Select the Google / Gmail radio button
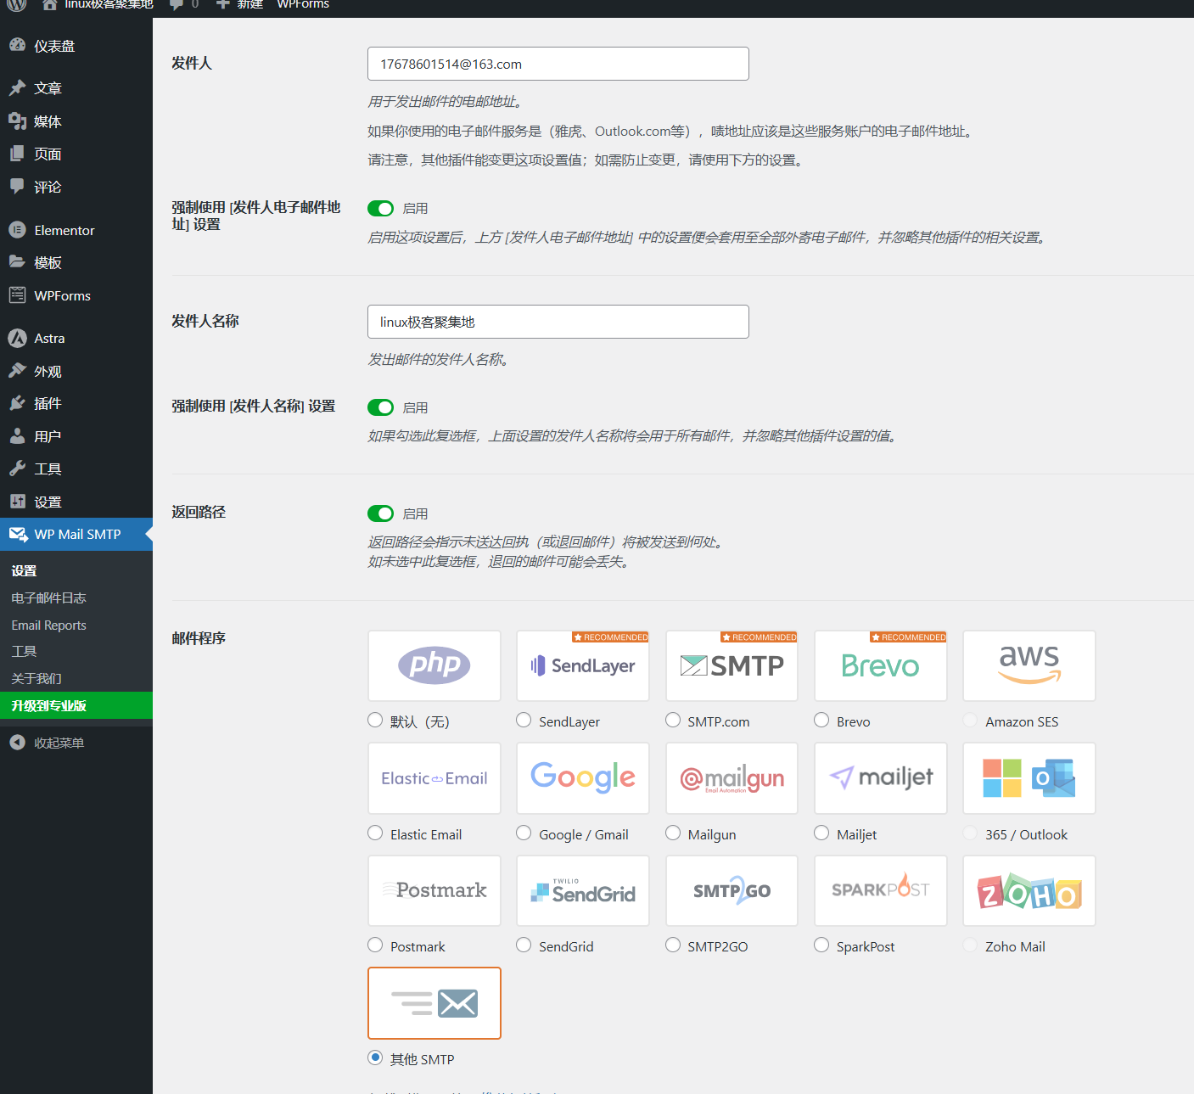The height and width of the screenshot is (1094, 1194). [x=524, y=833]
